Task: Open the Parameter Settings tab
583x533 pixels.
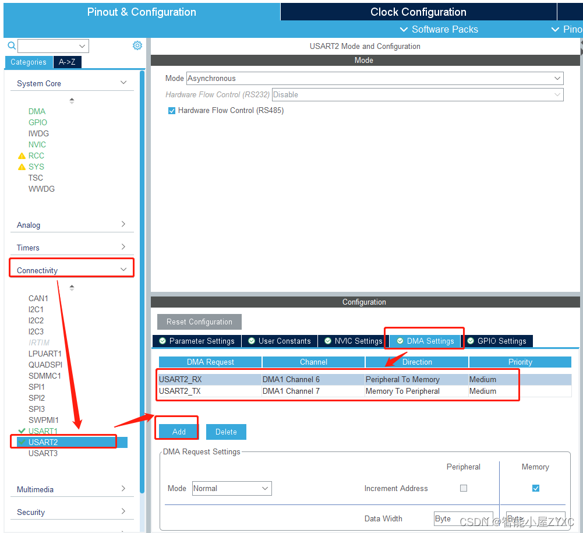Action: [197, 341]
